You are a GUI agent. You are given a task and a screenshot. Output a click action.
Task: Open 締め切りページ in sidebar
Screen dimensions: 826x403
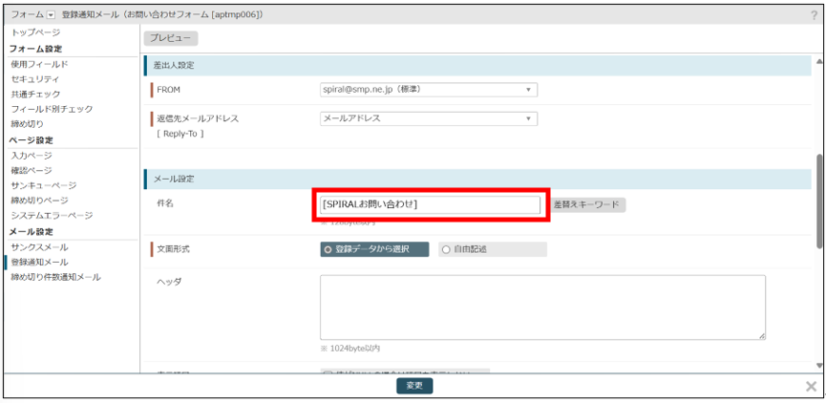pyautogui.click(x=39, y=201)
